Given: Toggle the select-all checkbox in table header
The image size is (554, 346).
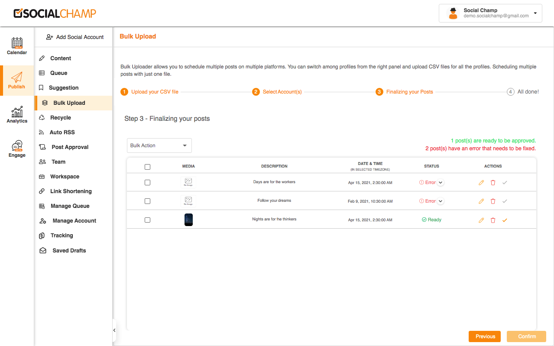Looking at the screenshot, I should pos(147,167).
